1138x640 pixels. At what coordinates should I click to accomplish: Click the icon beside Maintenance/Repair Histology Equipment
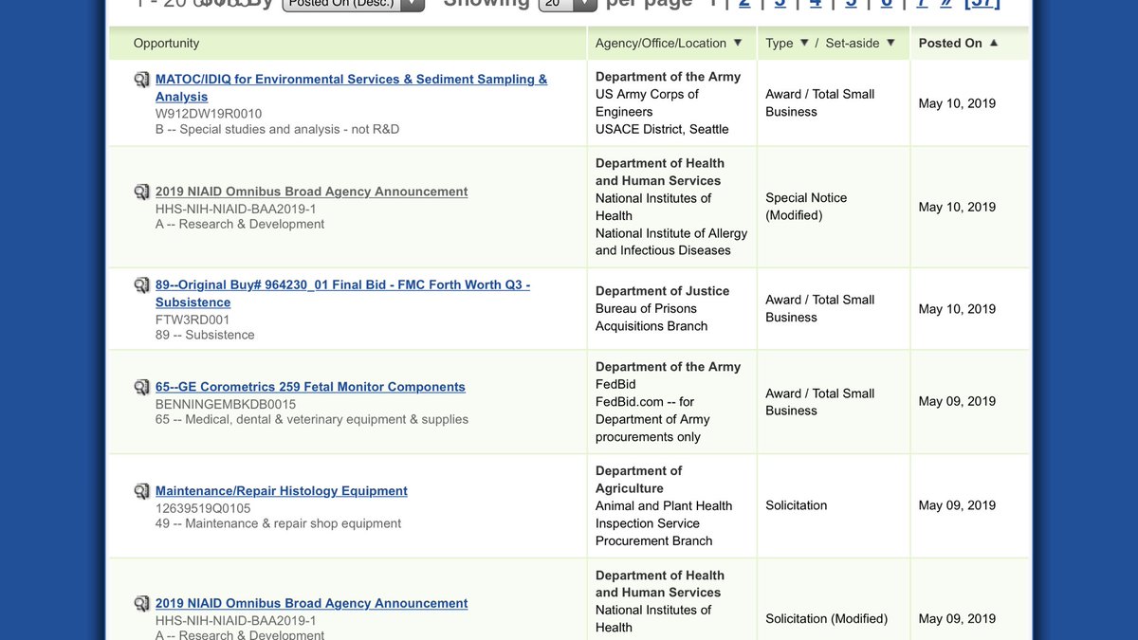point(141,491)
